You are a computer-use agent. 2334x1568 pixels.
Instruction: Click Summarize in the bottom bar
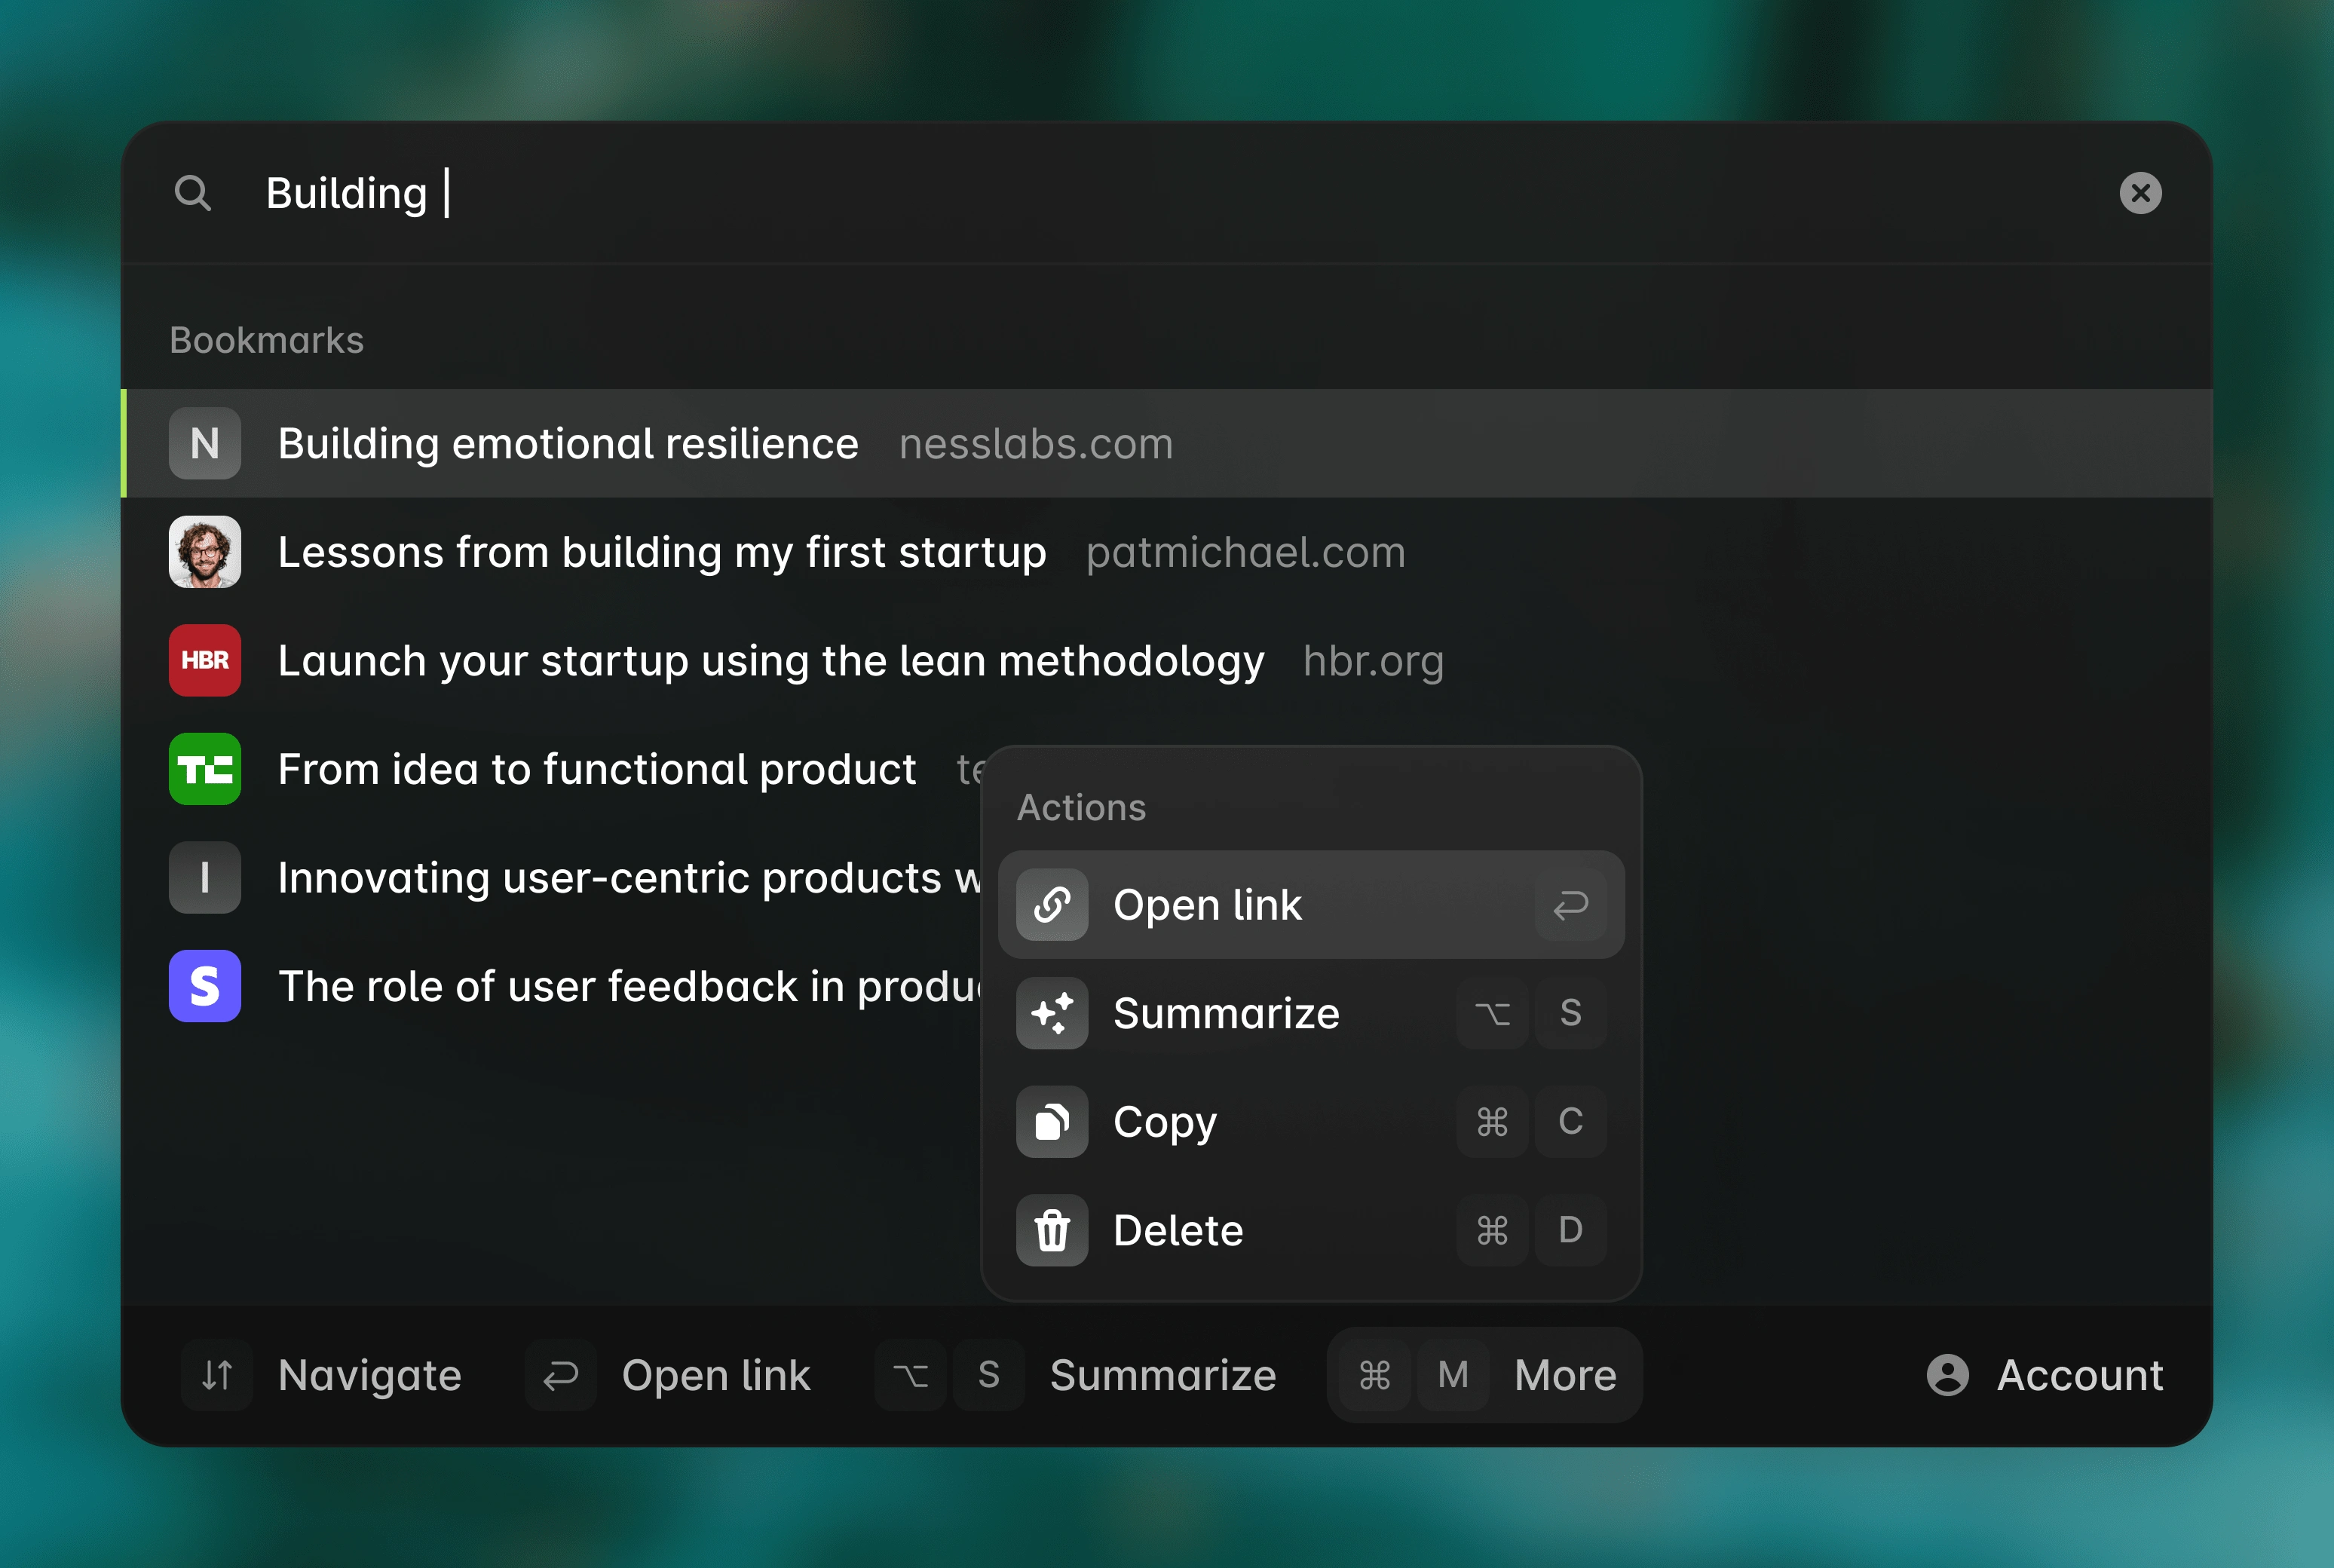(1162, 1375)
